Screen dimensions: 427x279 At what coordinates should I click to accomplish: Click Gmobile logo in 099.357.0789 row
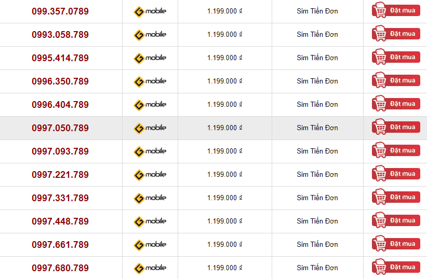pyautogui.click(x=150, y=11)
